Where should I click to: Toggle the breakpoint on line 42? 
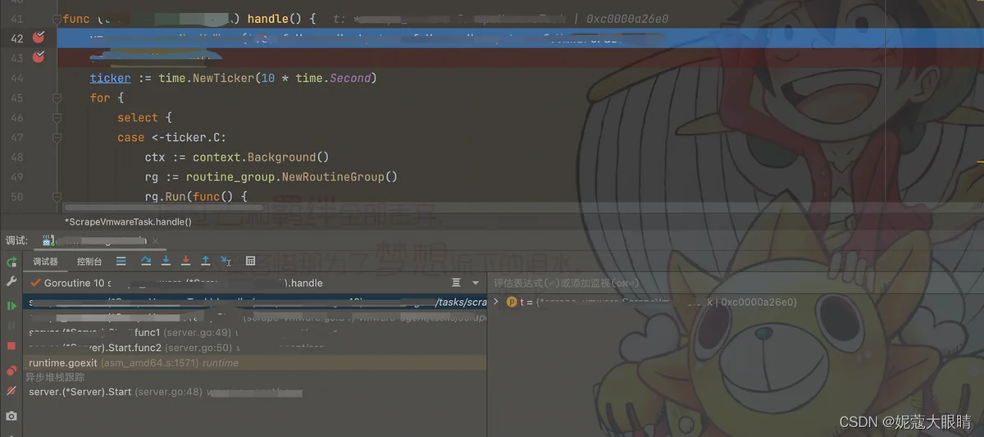coord(38,38)
